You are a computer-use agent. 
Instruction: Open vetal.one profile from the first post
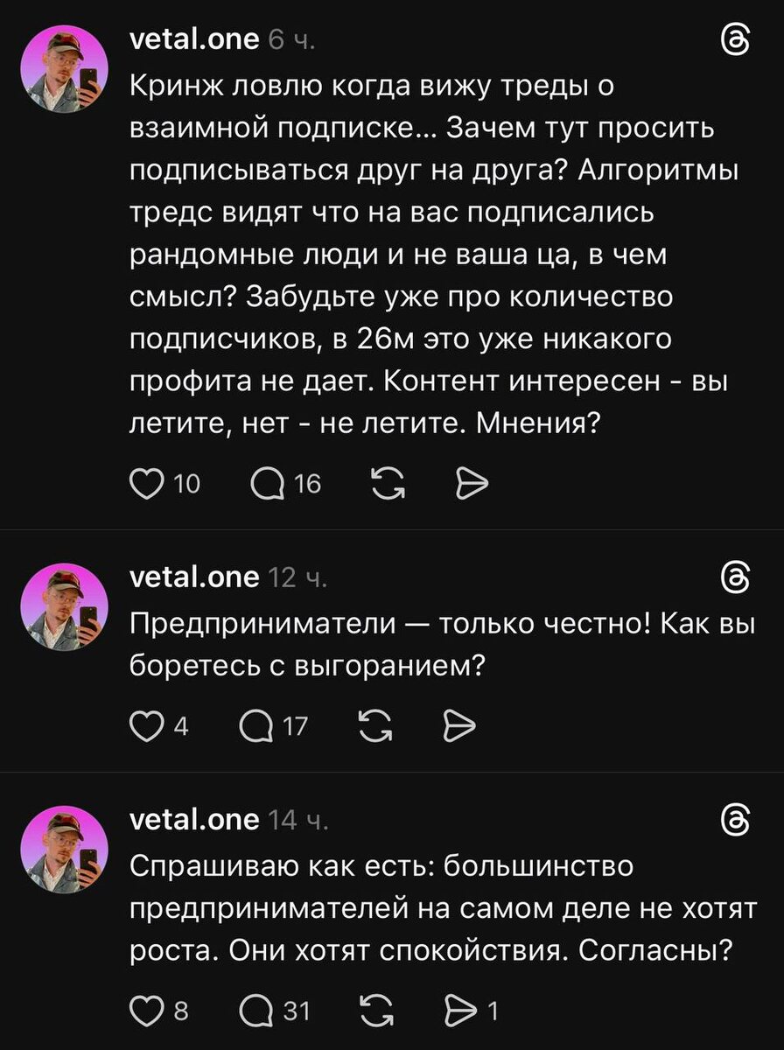[x=193, y=39]
